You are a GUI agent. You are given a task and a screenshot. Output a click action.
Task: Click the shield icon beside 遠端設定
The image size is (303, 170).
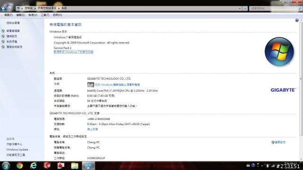[3, 36]
